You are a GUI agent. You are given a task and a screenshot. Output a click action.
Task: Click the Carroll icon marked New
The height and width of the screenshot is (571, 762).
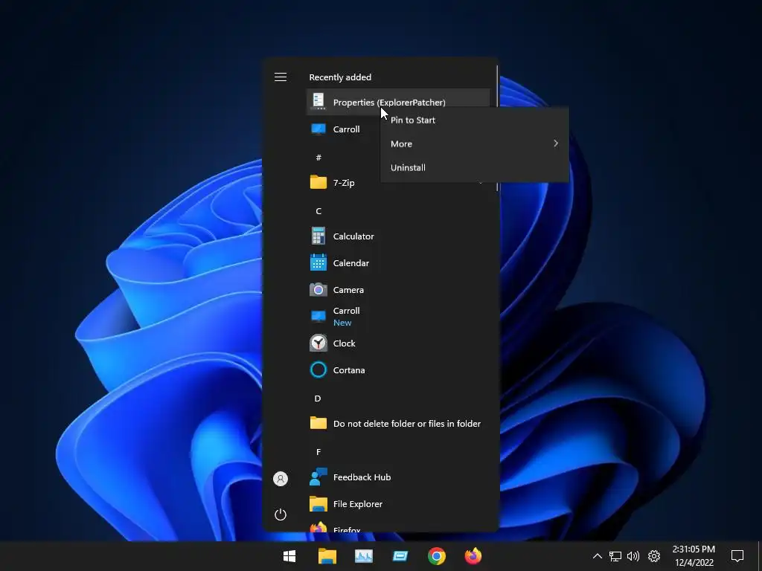click(x=318, y=317)
